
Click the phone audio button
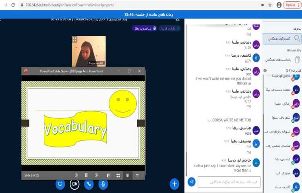[89, 184]
